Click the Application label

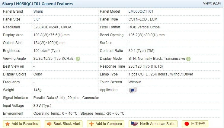tap(109, 90)
